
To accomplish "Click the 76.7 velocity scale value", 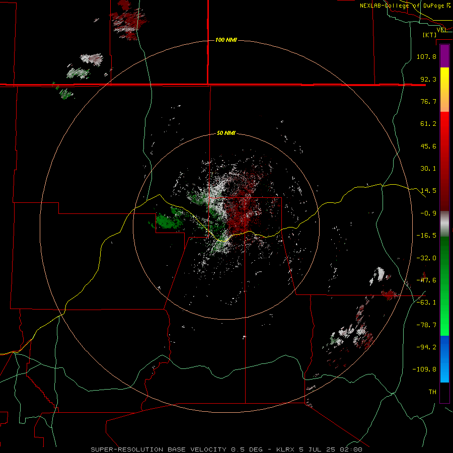I will pyautogui.click(x=428, y=101).
